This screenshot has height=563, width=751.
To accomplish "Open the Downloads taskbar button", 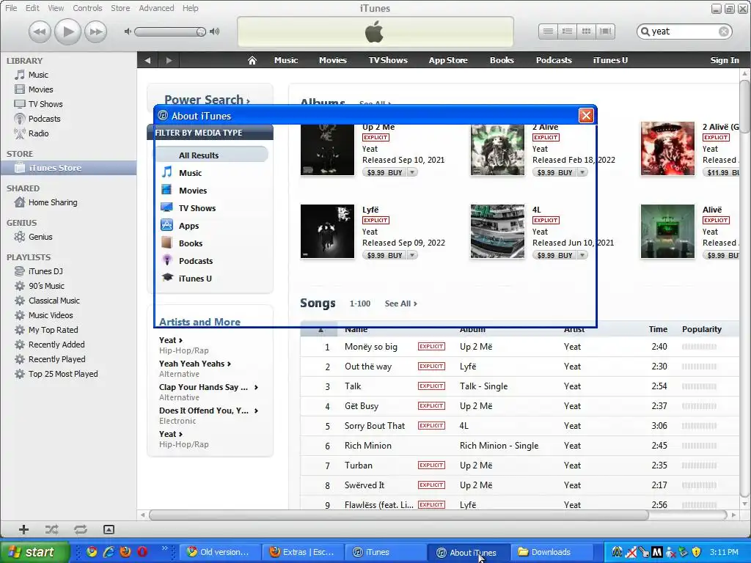I will pyautogui.click(x=551, y=552).
